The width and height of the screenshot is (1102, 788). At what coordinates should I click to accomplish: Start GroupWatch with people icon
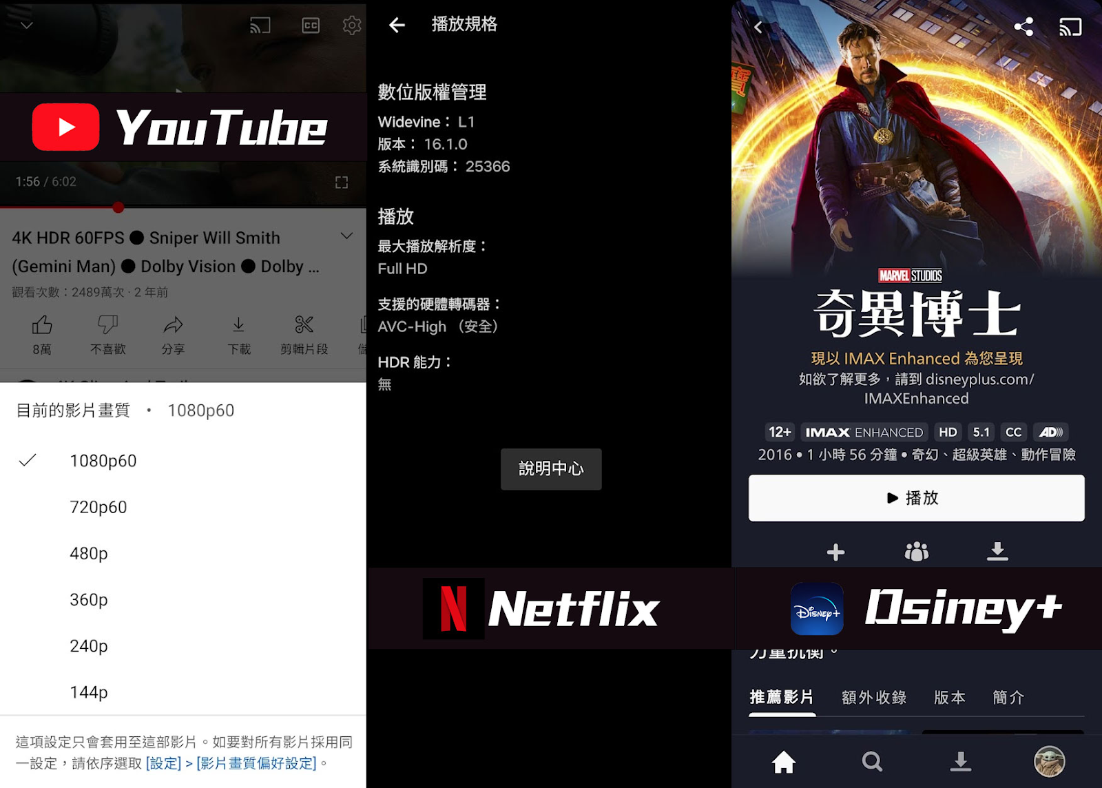point(917,552)
